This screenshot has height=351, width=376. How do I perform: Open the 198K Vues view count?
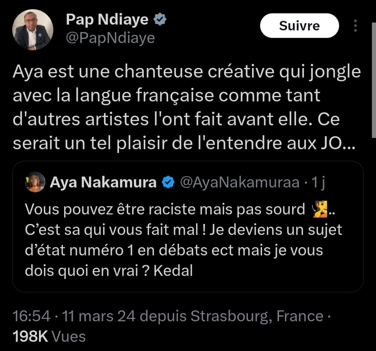click(49, 336)
